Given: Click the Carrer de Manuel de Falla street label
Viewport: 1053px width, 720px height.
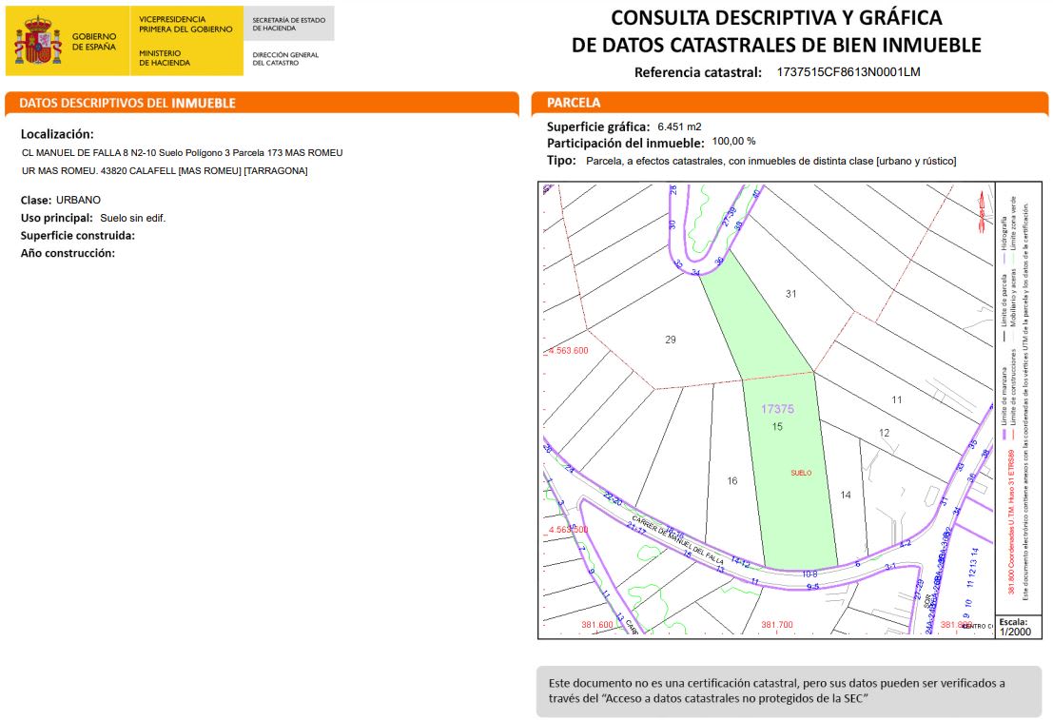Looking at the screenshot, I should click(x=677, y=540).
